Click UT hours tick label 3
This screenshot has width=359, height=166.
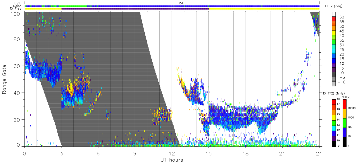(61, 153)
